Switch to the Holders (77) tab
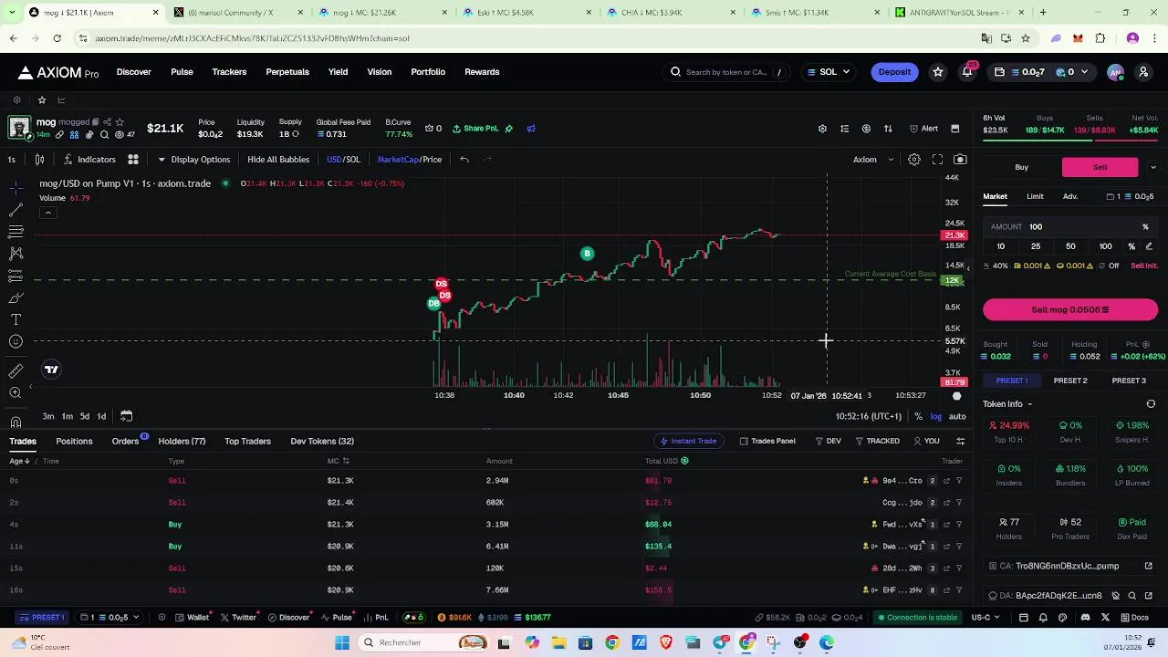Viewport: 1168px width, 657px height. pyautogui.click(x=182, y=442)
